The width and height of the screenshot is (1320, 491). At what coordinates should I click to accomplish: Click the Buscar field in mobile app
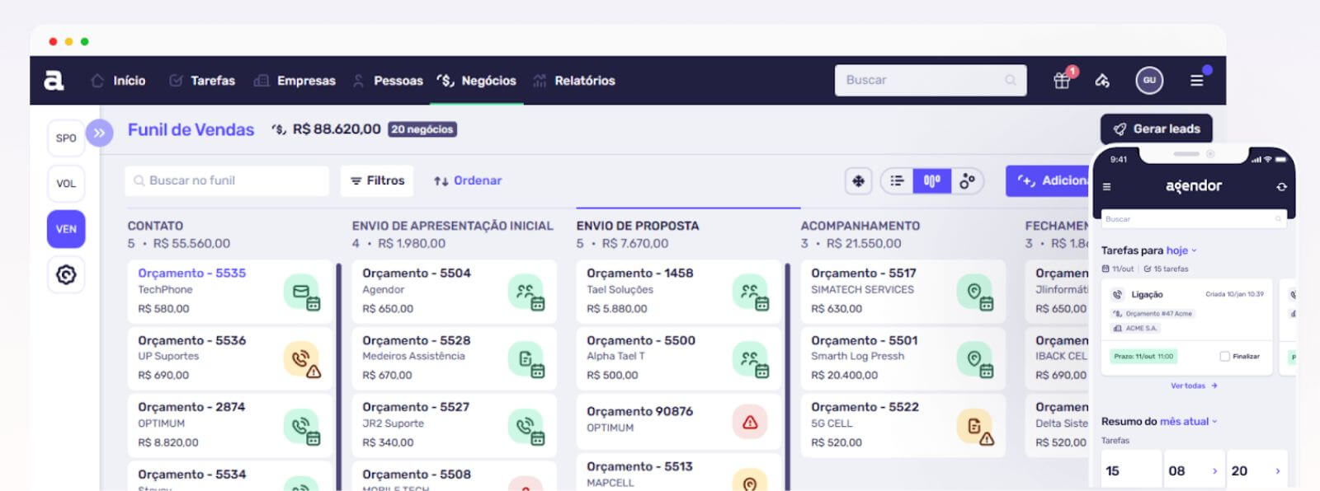(1193, 219)
